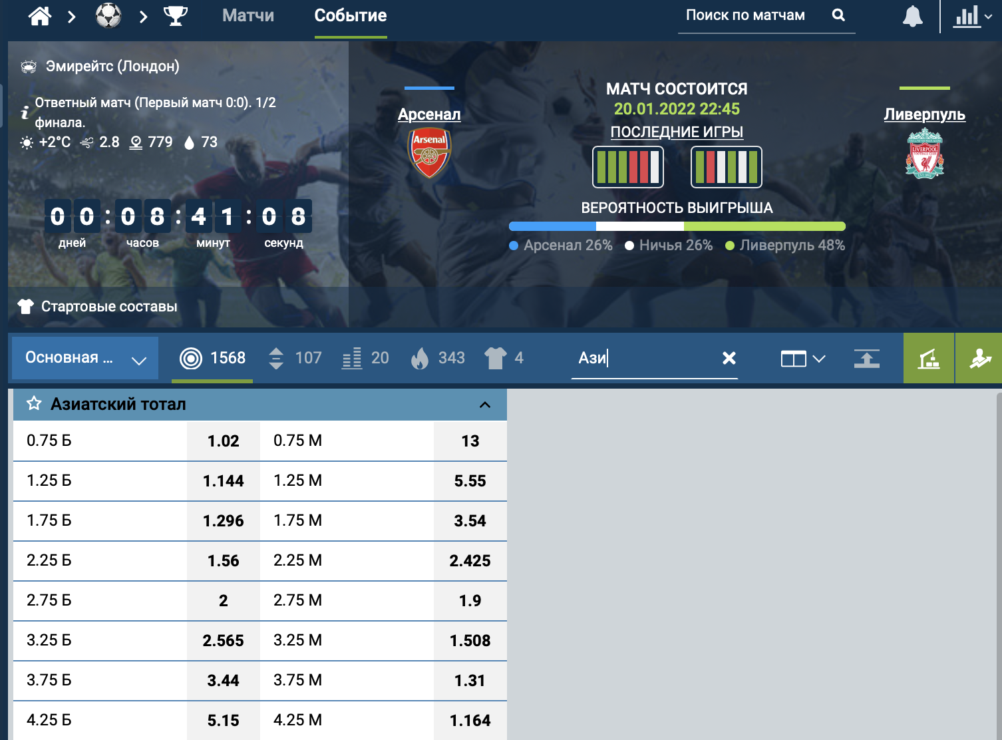Collapse all markets upload-arrow icon

(866, 359)
